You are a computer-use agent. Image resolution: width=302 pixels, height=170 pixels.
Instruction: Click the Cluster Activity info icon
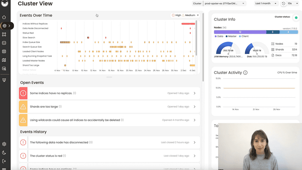point(245,73)
